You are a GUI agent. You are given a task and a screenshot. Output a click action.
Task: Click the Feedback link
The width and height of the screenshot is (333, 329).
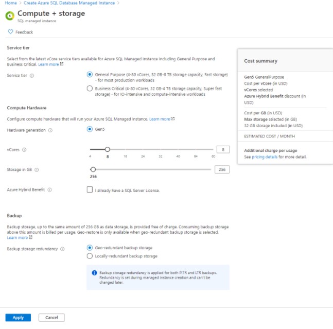click(24, 32)
